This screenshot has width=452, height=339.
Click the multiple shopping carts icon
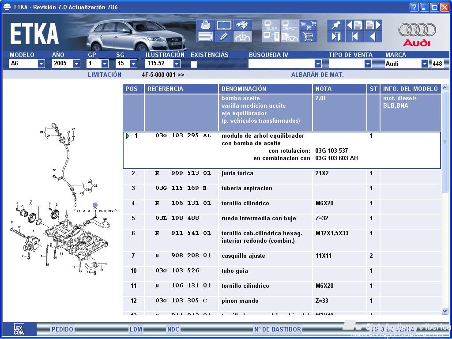308,25
